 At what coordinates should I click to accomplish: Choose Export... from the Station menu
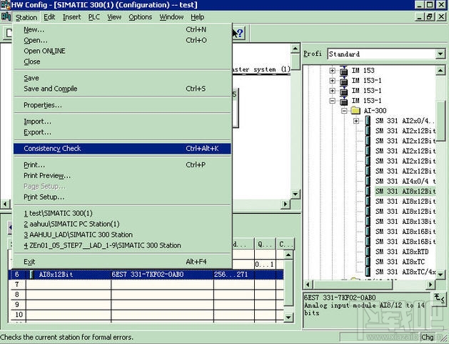coord(122,132)
